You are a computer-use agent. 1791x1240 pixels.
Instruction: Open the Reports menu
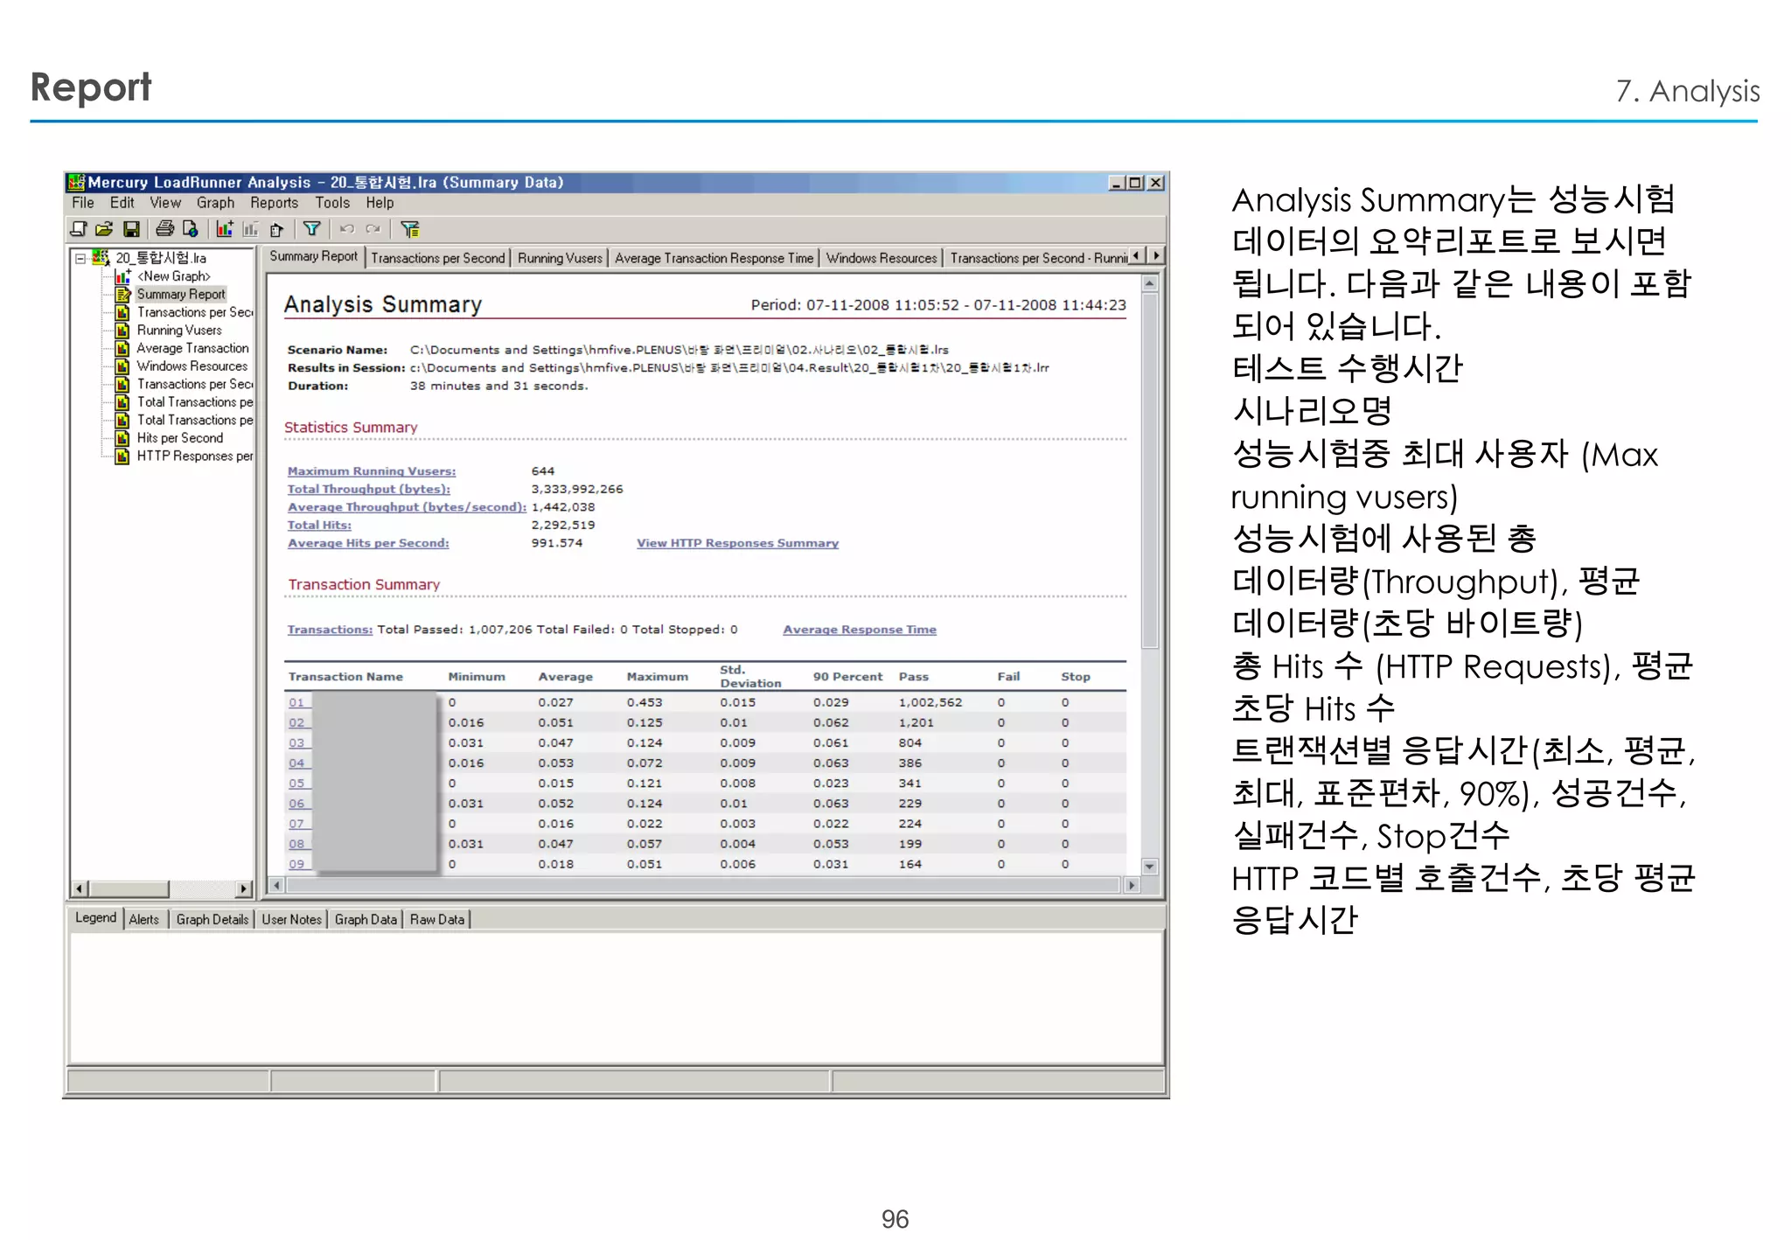point(275,203)
